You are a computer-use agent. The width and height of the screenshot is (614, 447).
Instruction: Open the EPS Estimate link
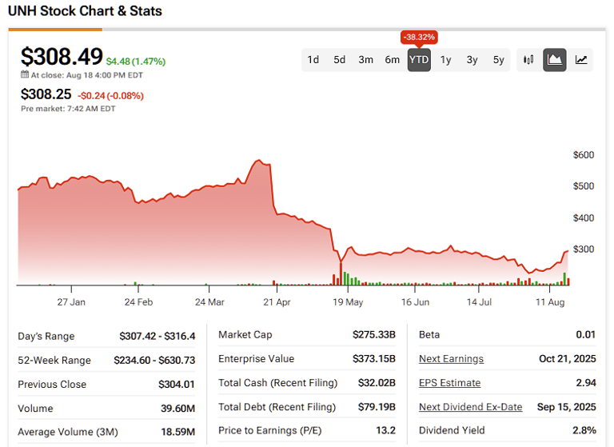point(449,383)
